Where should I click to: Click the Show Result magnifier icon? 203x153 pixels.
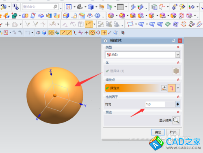click(176, 120)
